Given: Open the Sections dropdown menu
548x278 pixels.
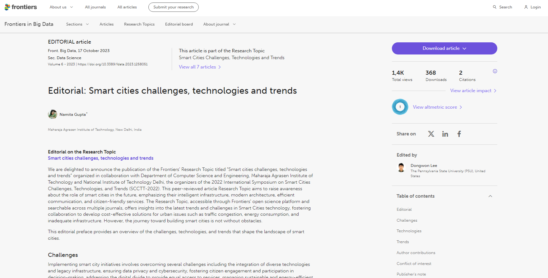Looking at the screenshot, I should [x=77, y=24].
